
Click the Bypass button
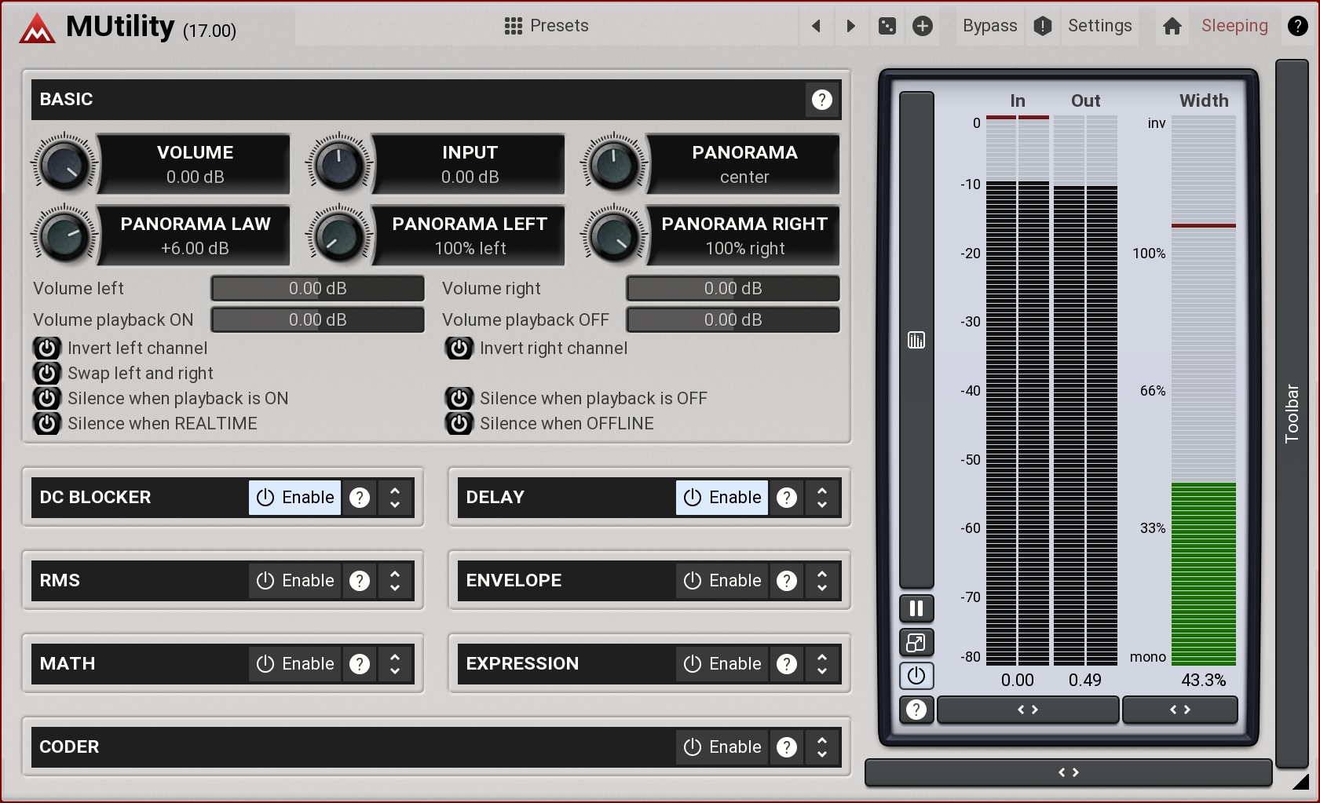pyautogui.click(x=989, y=26)
